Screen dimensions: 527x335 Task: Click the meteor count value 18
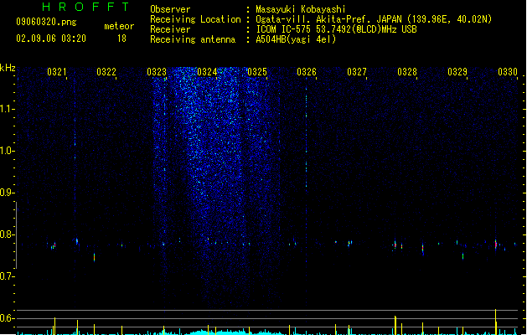coord(121,39)
